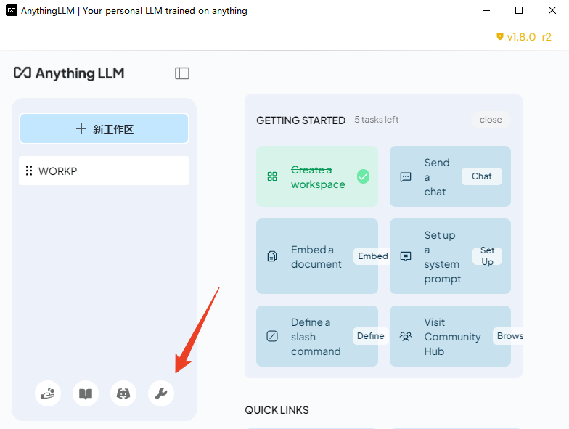569x429 pixels.
Task: Toggle the sidebar collapse icon
Action: point(181,73)
